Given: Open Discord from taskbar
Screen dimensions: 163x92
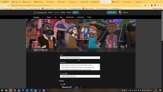Looking at the screenshot, I should [x=44, y=90].
